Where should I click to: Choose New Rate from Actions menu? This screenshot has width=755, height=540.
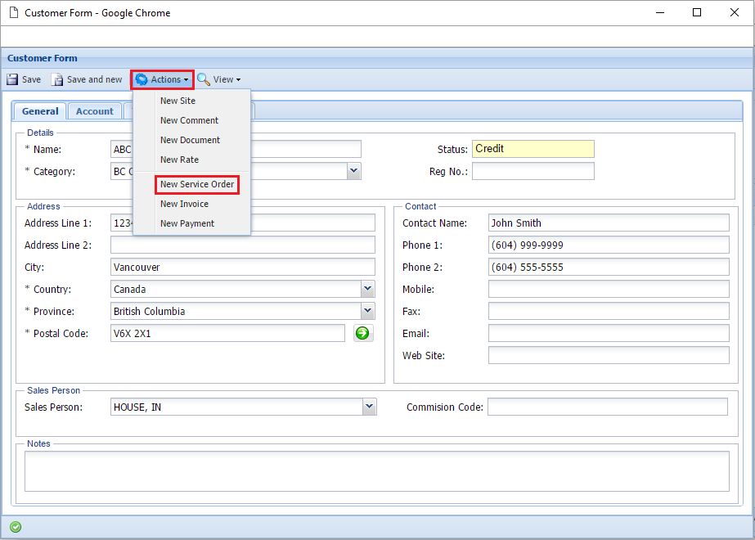click(179, 160)
